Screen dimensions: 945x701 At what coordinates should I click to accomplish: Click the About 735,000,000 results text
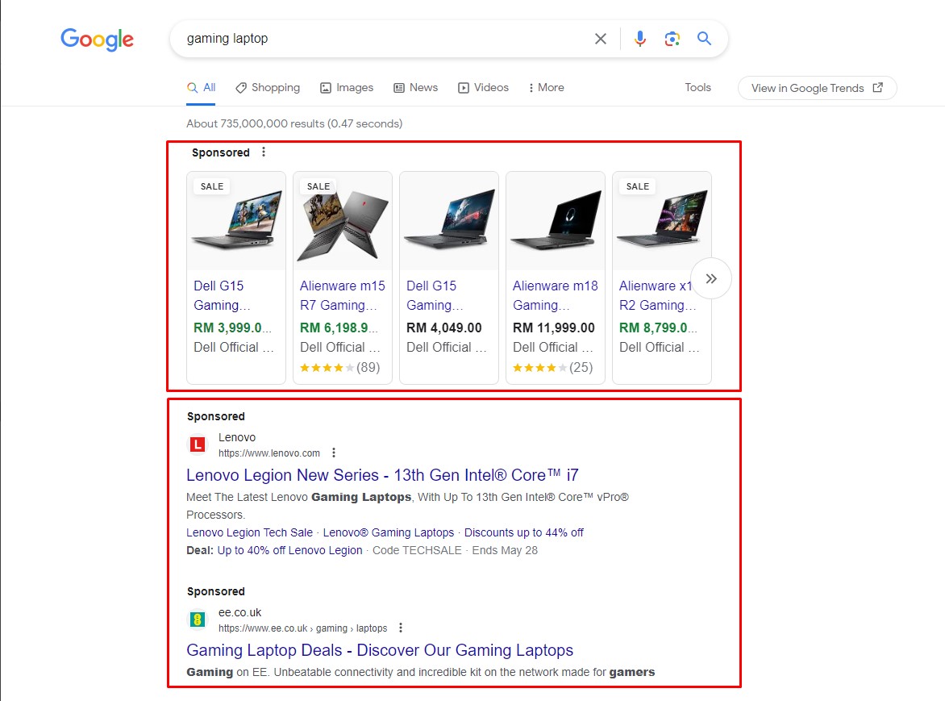[294, 123]
